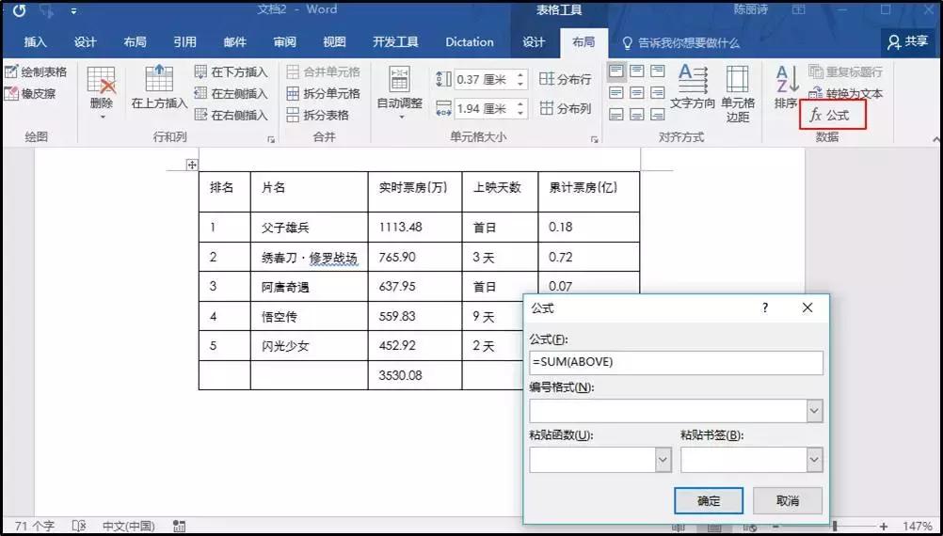Click in the row height 0.37 厘米 field

pyautogui.click(x=484, y=79)
